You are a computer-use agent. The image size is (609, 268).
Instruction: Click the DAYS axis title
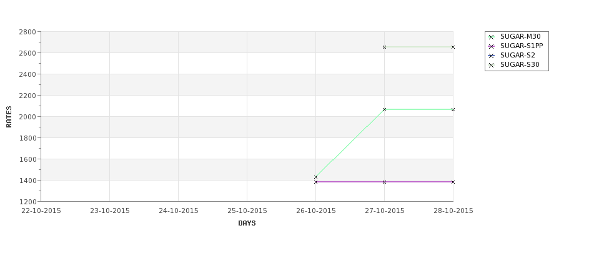coord(247,224)
